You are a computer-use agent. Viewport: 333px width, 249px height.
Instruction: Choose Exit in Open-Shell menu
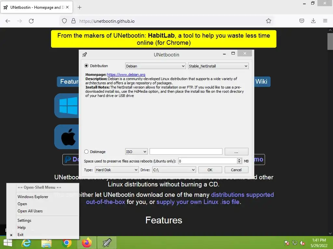pyautogui.click(x=47, y=235)
